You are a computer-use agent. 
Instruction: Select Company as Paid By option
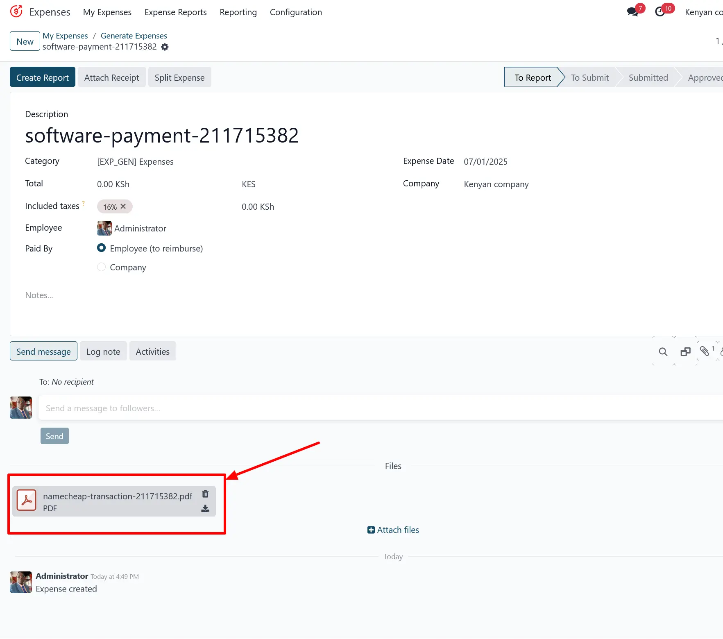101,267
